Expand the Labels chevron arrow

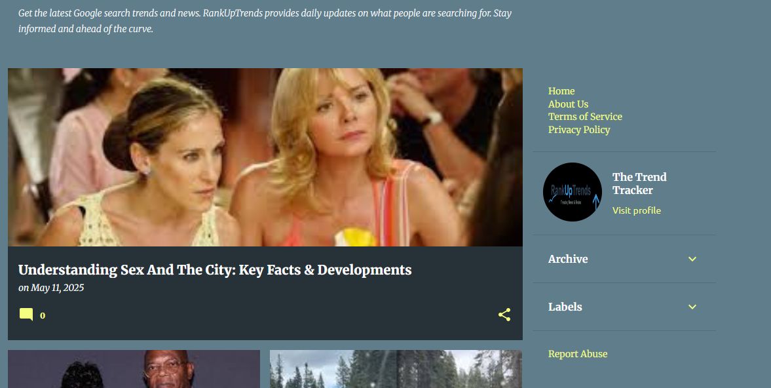(x=692, y=307)
